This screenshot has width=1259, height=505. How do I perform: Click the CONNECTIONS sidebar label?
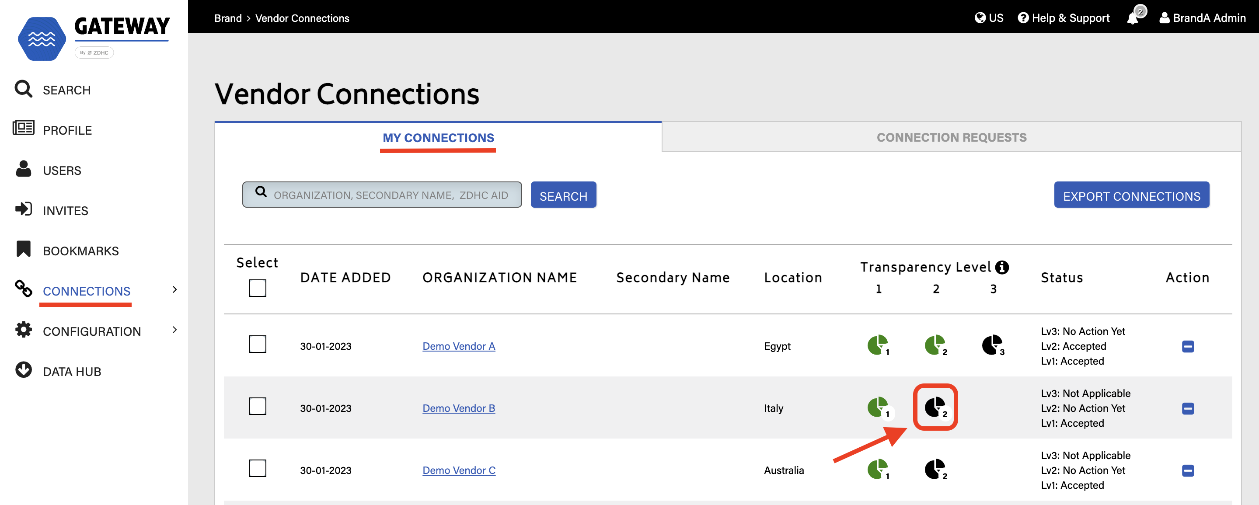(x=87, y=291)
